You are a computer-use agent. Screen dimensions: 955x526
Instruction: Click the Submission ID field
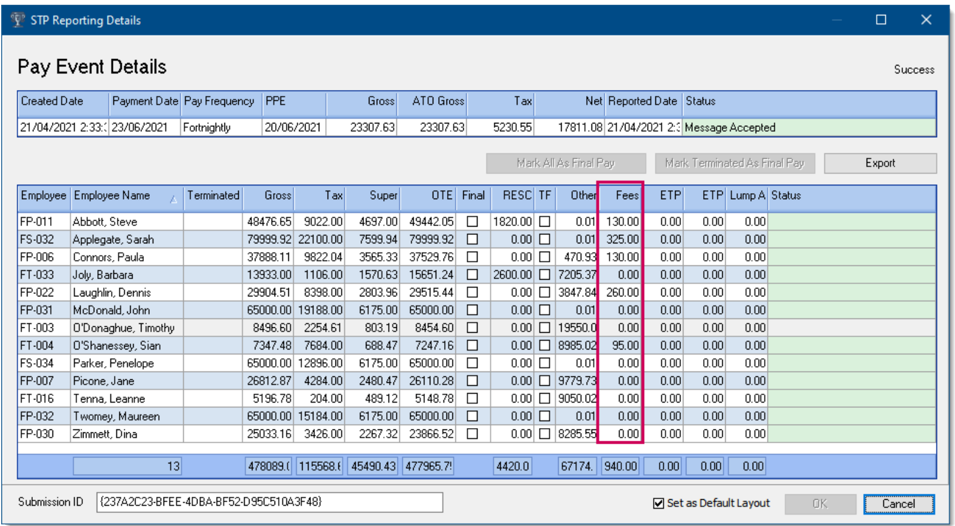pyautogui.click(x=270, y=502)
